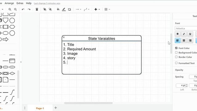Open the Arrange menu

pyautogui.click(x=9, y=3)
